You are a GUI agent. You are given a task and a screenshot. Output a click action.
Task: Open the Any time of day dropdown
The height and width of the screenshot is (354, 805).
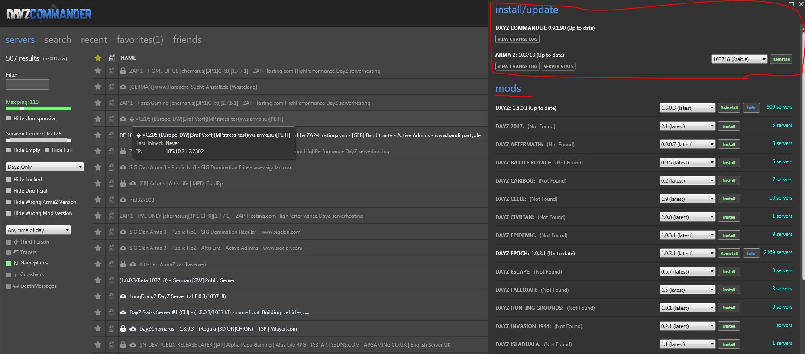(x=39, y=230)
